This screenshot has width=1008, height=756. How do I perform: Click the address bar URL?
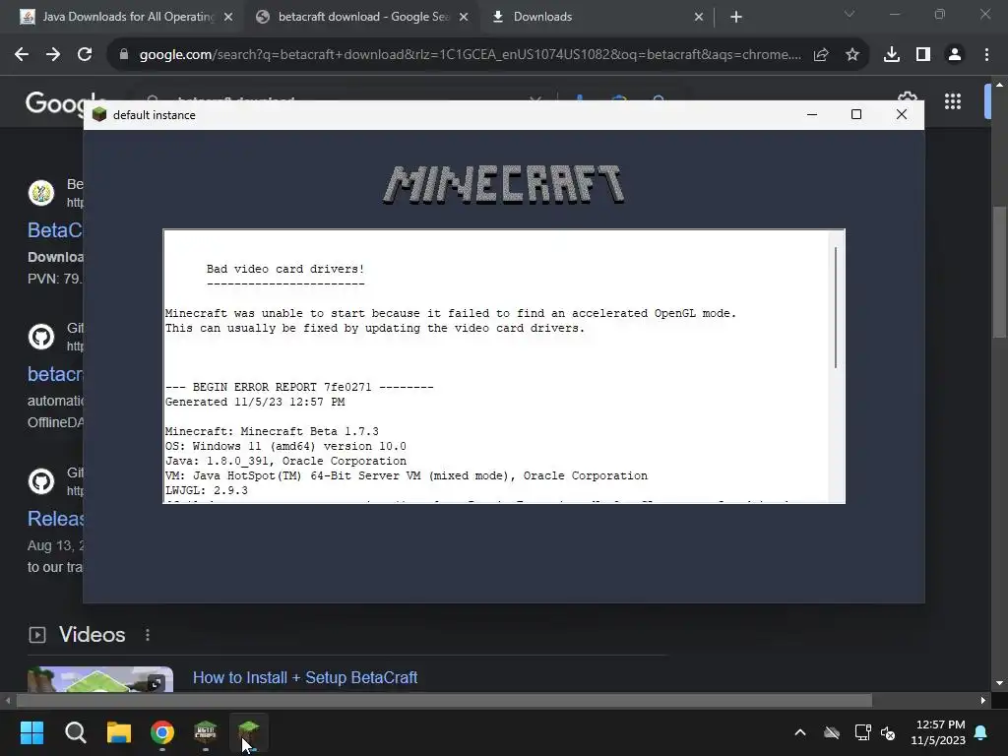470,55
